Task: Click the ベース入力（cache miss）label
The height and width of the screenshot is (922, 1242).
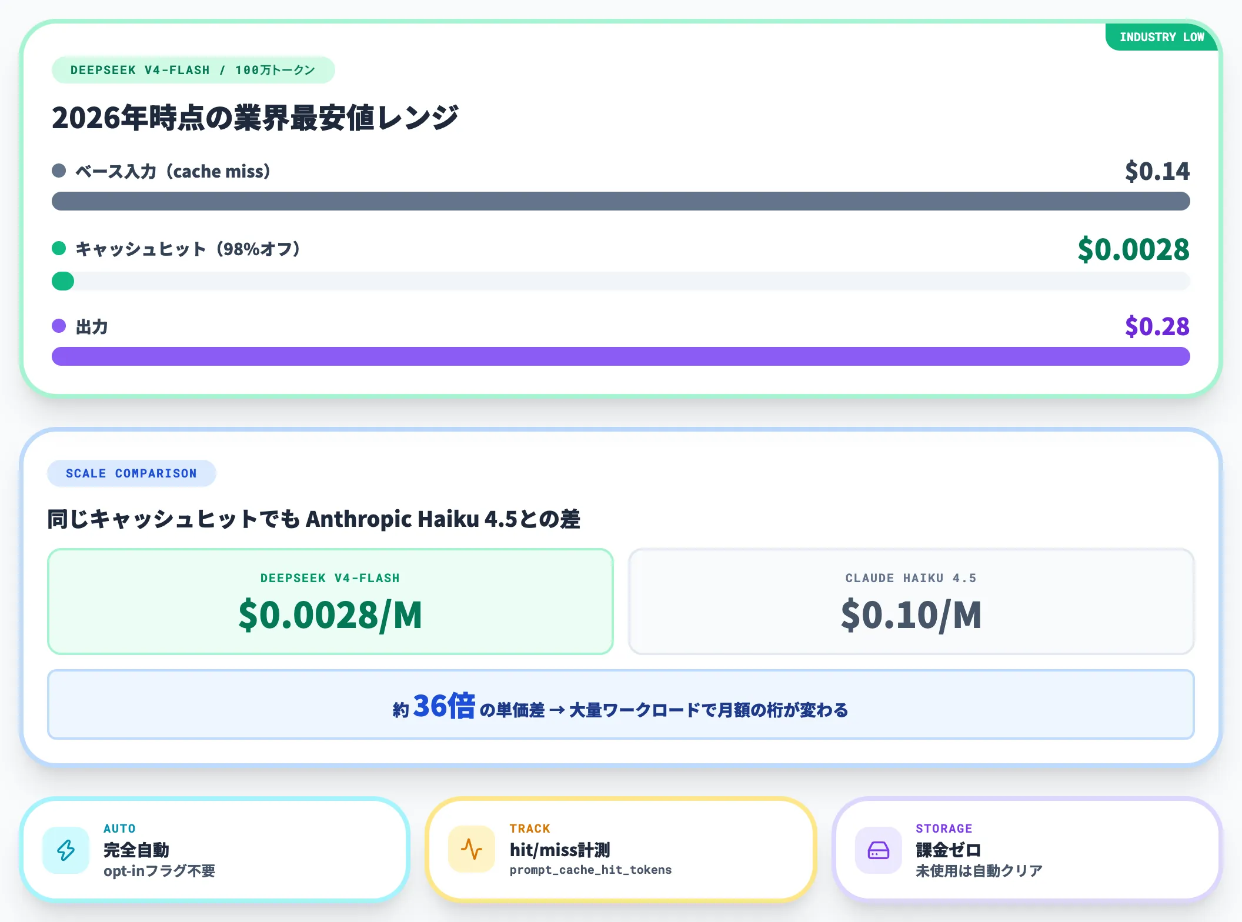Action: point(173,171)
